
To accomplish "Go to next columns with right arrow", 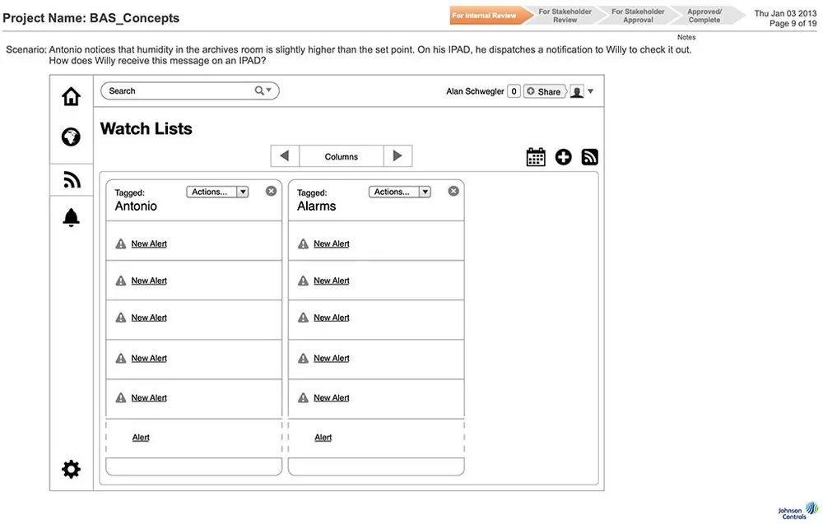I will coord(398,155).
